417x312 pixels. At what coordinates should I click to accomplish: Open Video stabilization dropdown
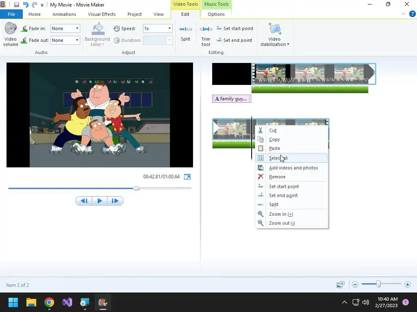click(x=274, y=35)
